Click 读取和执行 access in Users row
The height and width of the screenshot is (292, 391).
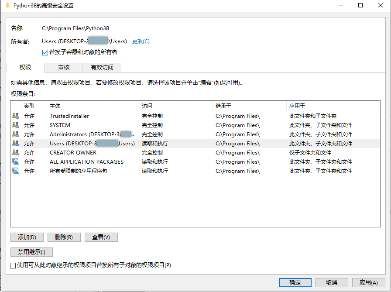coord(155,144)
